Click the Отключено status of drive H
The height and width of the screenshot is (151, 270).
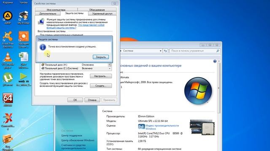tap(88, 65)
